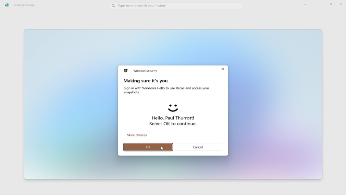Click the 'Making sure it's you' heading

[145, 81]
